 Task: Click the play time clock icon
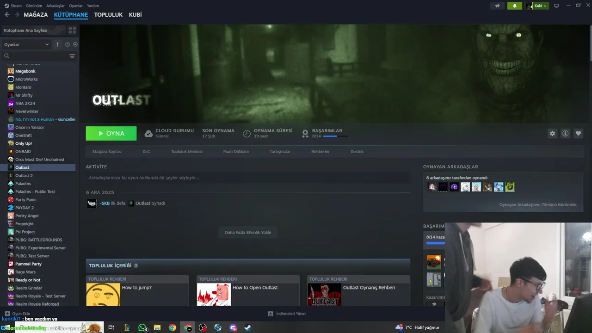click(x=247, y=134)
